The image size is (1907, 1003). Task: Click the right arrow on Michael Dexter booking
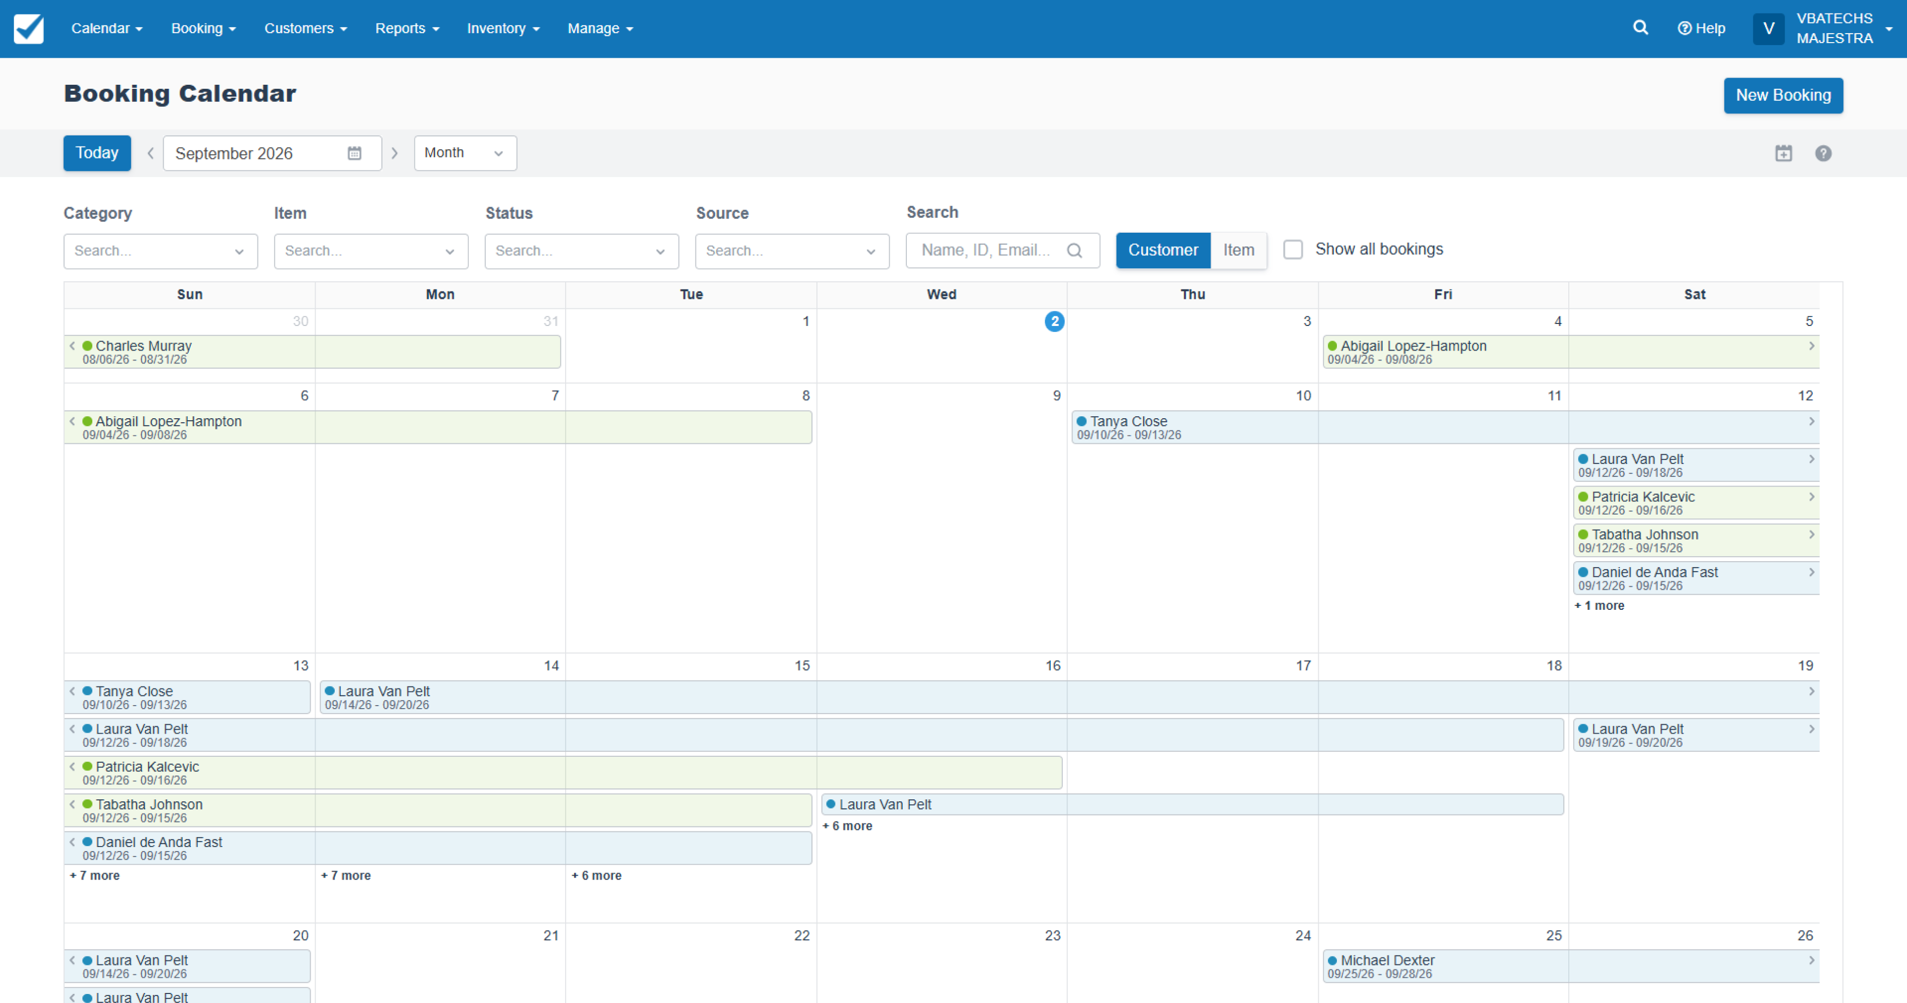point(1812,960)
